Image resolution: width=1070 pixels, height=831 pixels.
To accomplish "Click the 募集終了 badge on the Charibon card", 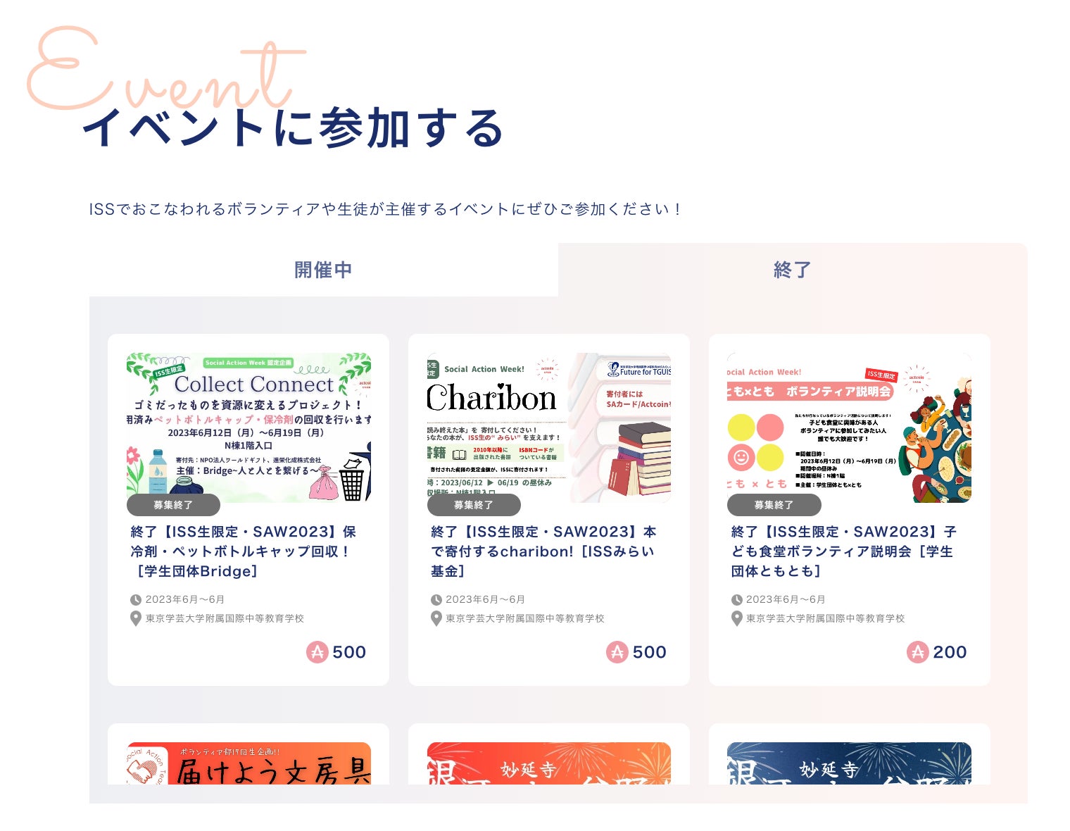I will (474, 505).
